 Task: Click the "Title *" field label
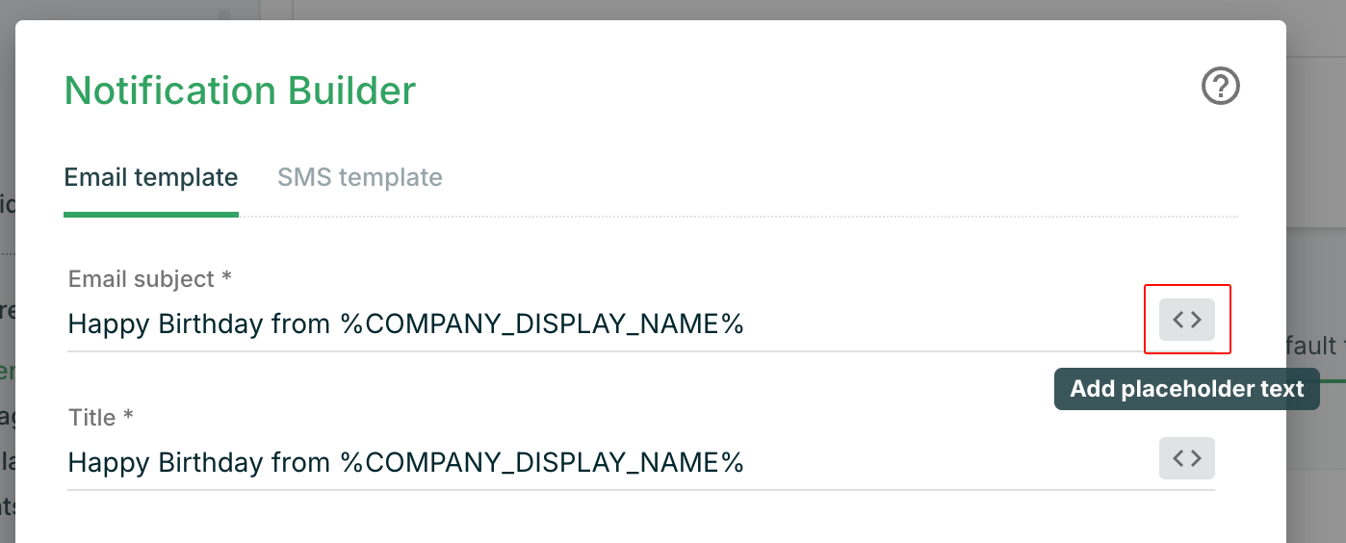tap(100, 418)
